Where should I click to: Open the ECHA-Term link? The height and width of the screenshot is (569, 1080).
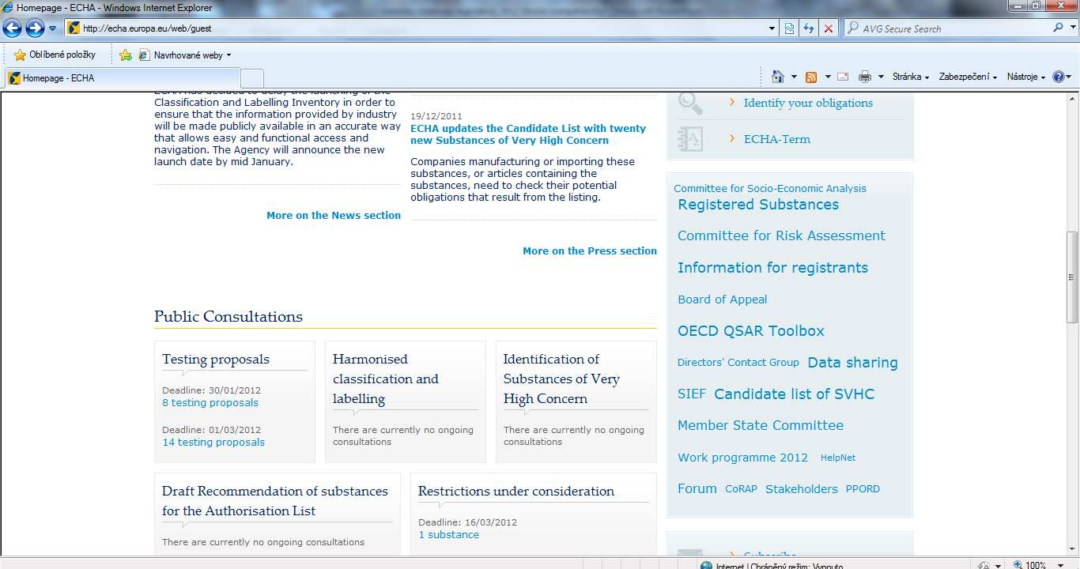pyautogui.click(x=777, y=139)
